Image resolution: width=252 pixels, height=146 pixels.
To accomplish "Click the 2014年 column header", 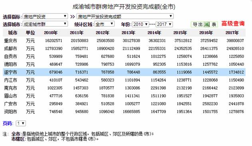I will coord(154,33).
